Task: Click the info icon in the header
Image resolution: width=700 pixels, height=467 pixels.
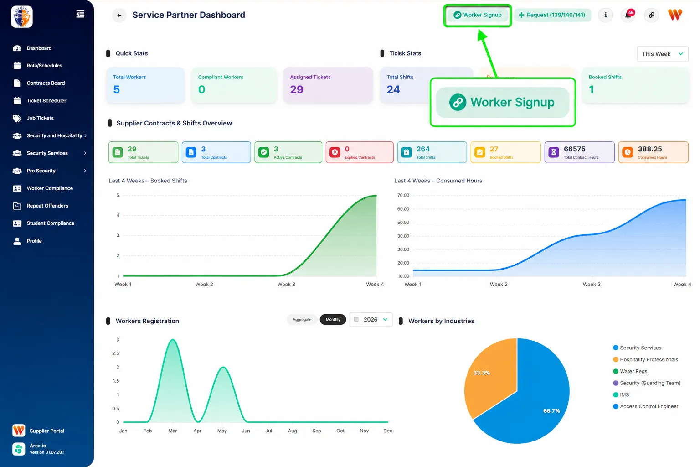Action: (x=606, y=15)
